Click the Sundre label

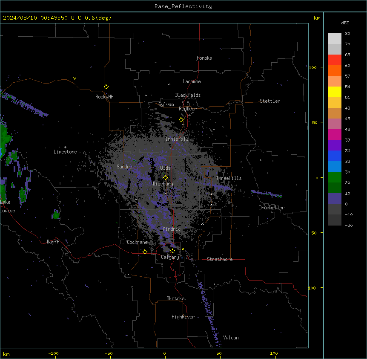coord(124,167)
